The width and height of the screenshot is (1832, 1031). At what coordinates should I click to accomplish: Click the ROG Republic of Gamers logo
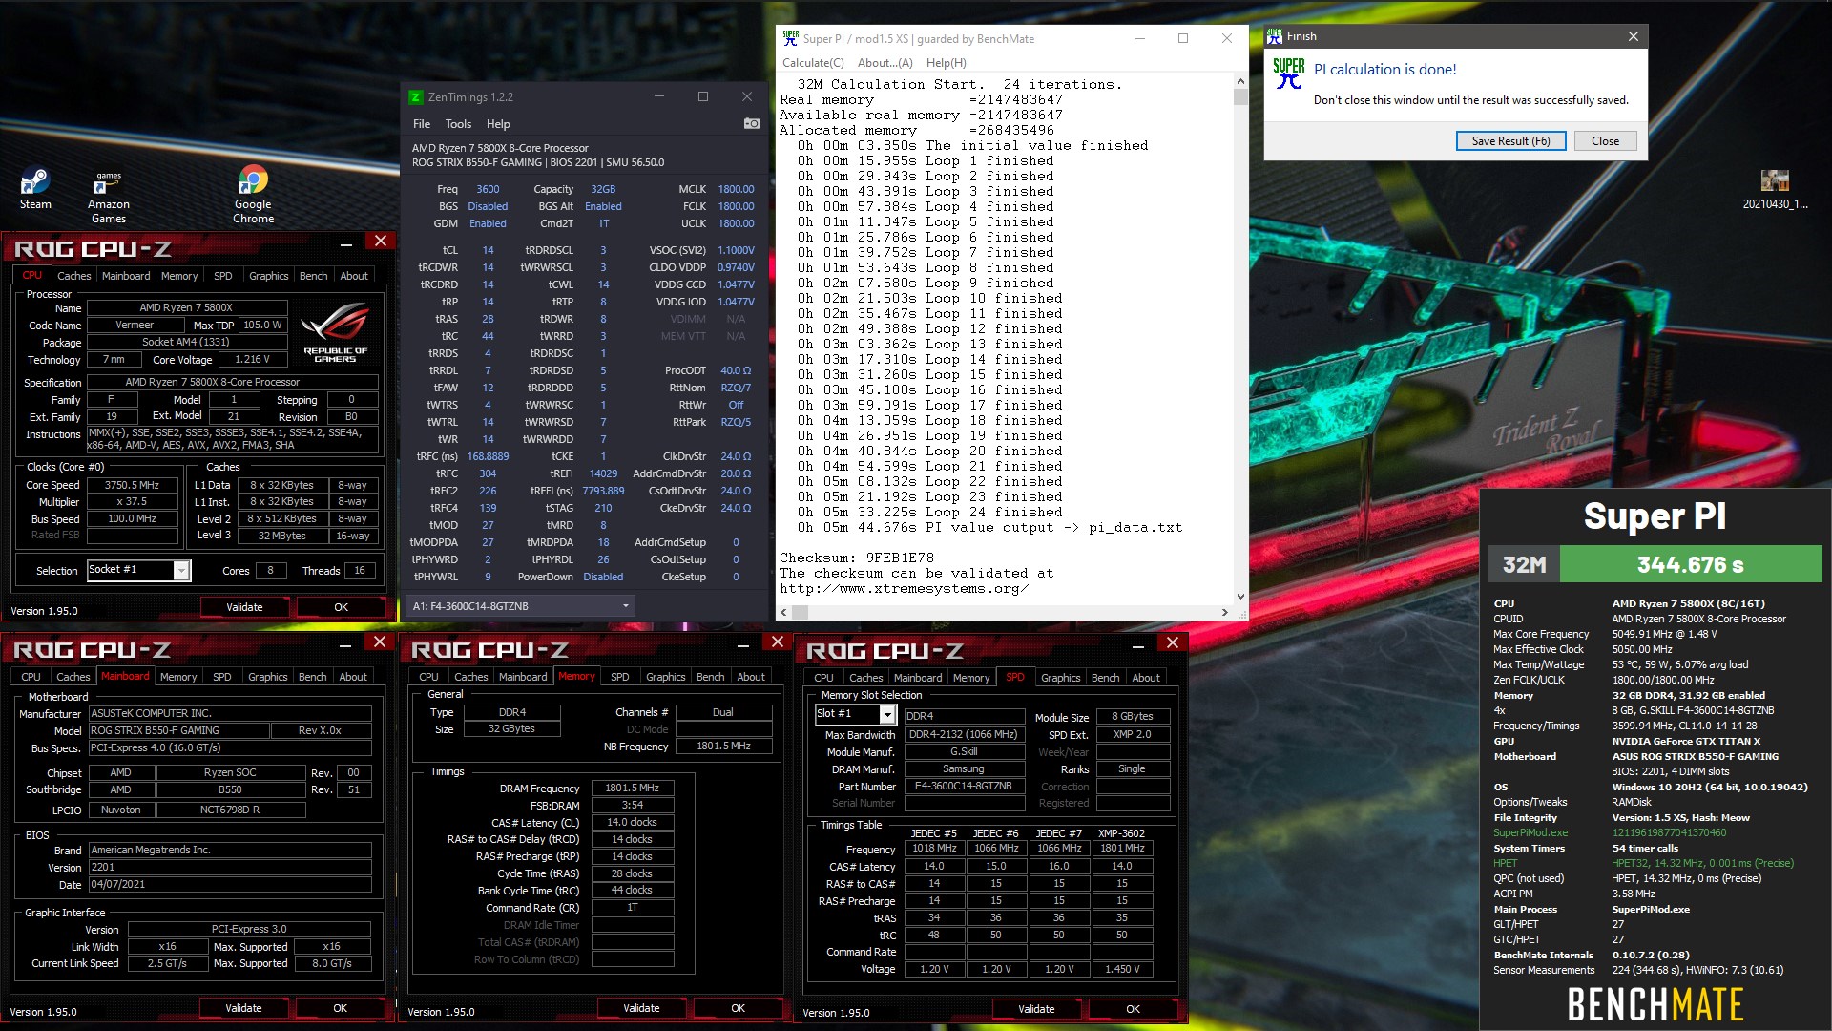click(335, 332)
